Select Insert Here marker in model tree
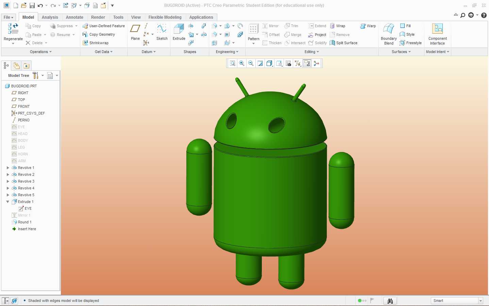The width and height of the screenshot is (489, 306). (27, 229)
